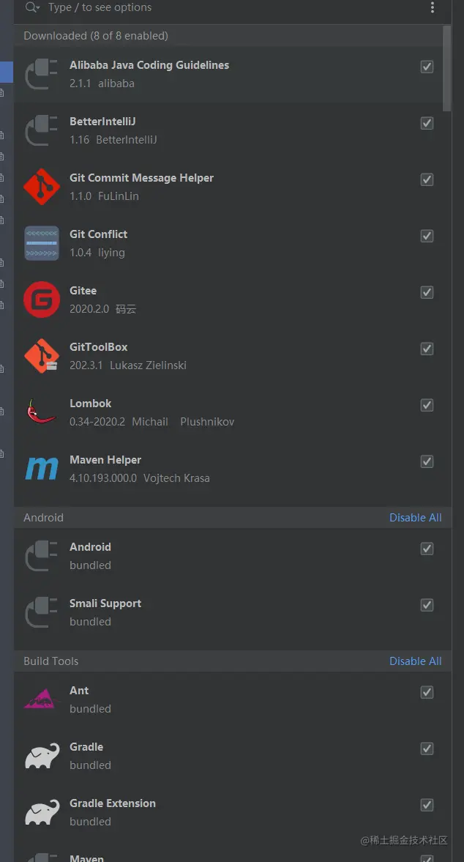Viewport: 464px width, 862px height.
Task: Click the Git Conflict plugin icon
Action: pos(41,243)
